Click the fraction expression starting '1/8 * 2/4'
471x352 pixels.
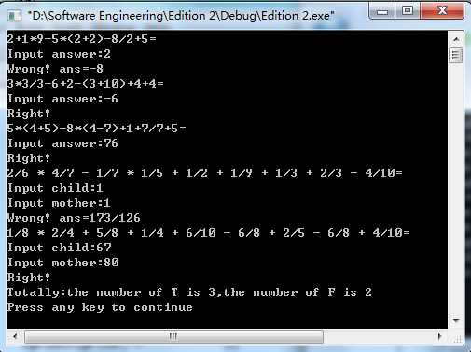(209, 233)
